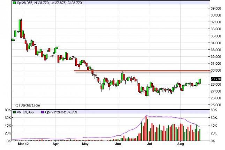Click the 28.000 price axis label

216,84
